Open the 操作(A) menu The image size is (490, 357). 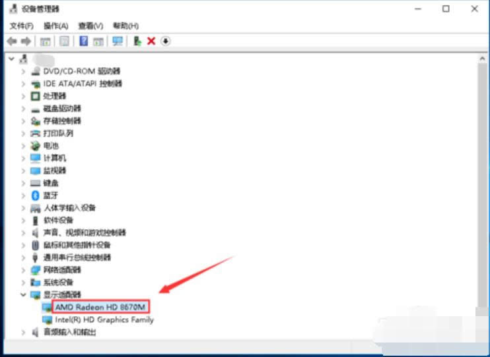click(55, 26)
